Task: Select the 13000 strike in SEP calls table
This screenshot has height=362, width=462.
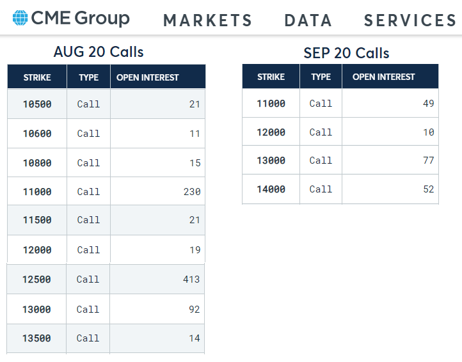Action: coord(271,161)
